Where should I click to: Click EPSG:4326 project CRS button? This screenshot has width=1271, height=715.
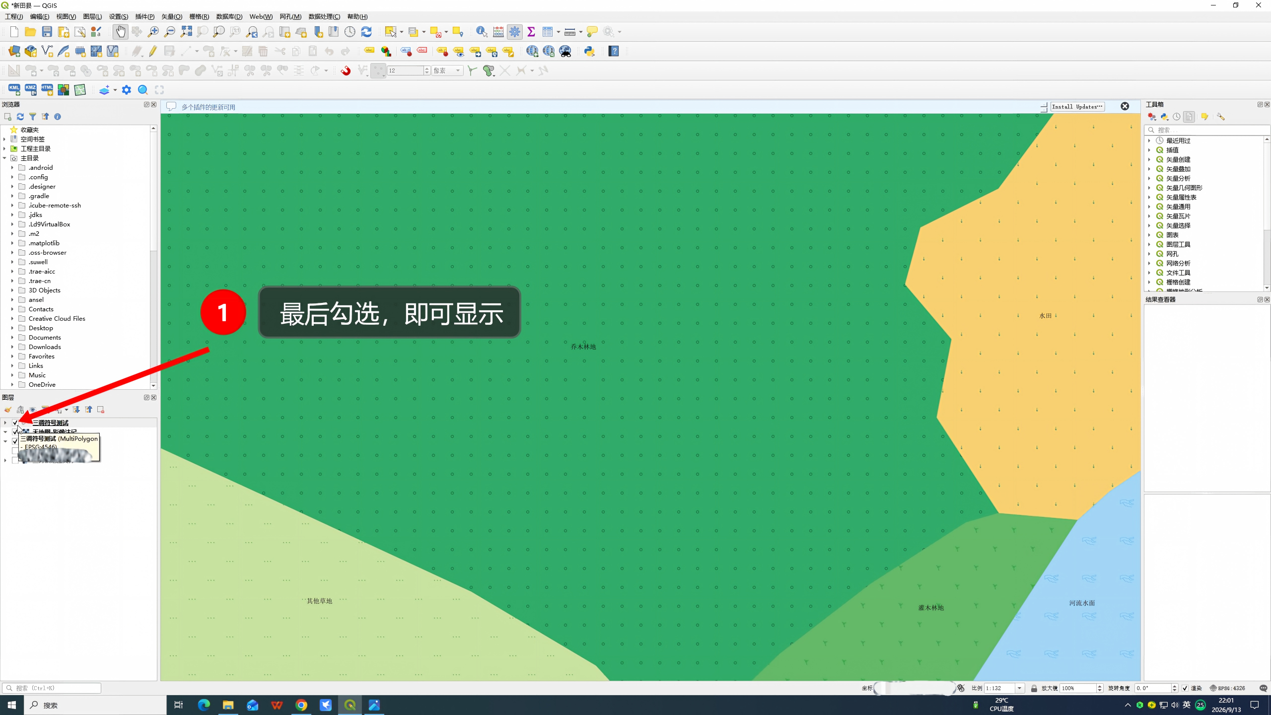click(x=1227, y=688)
